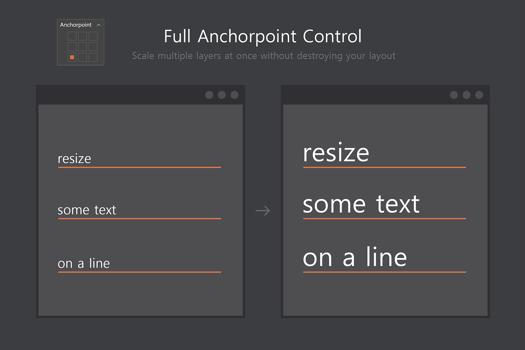The image size is (525, 350).
Task: Select the top-right anchorpoint cell
Action: (92, 36)
